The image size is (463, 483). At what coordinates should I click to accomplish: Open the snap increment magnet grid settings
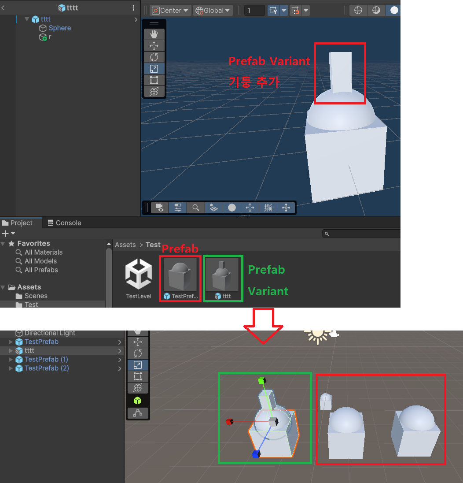tap(295, 11)
